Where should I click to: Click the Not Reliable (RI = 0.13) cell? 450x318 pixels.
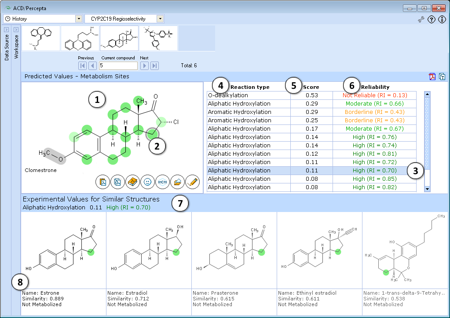point(374,95)
